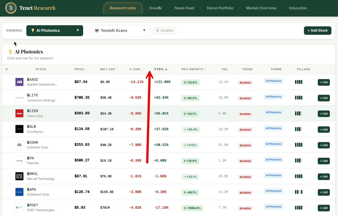This screenshot has width=338, height=215.
Task: Open the Education section
Action: tap(298, 8)
